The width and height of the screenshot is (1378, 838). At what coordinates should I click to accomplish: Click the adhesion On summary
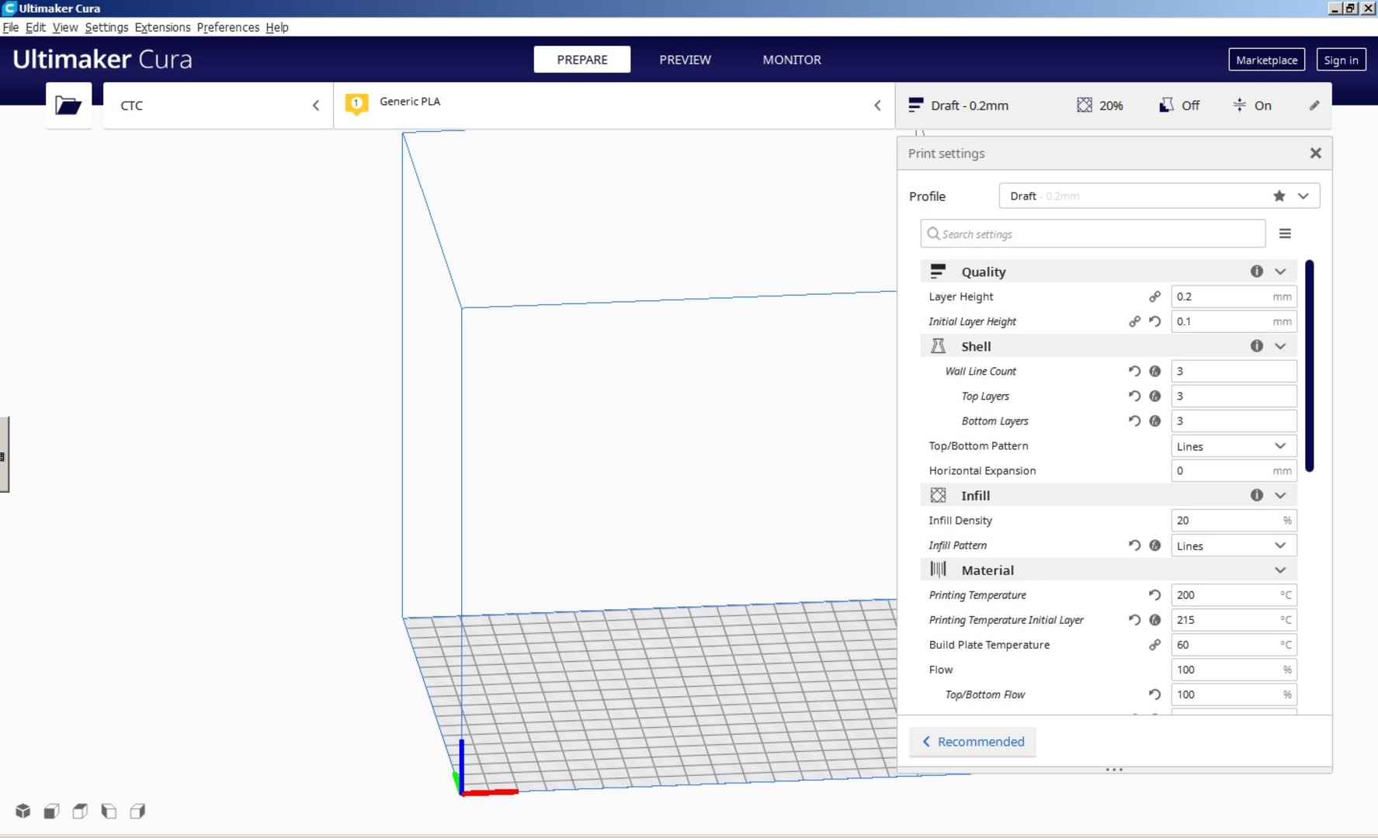pos(1251,106)
